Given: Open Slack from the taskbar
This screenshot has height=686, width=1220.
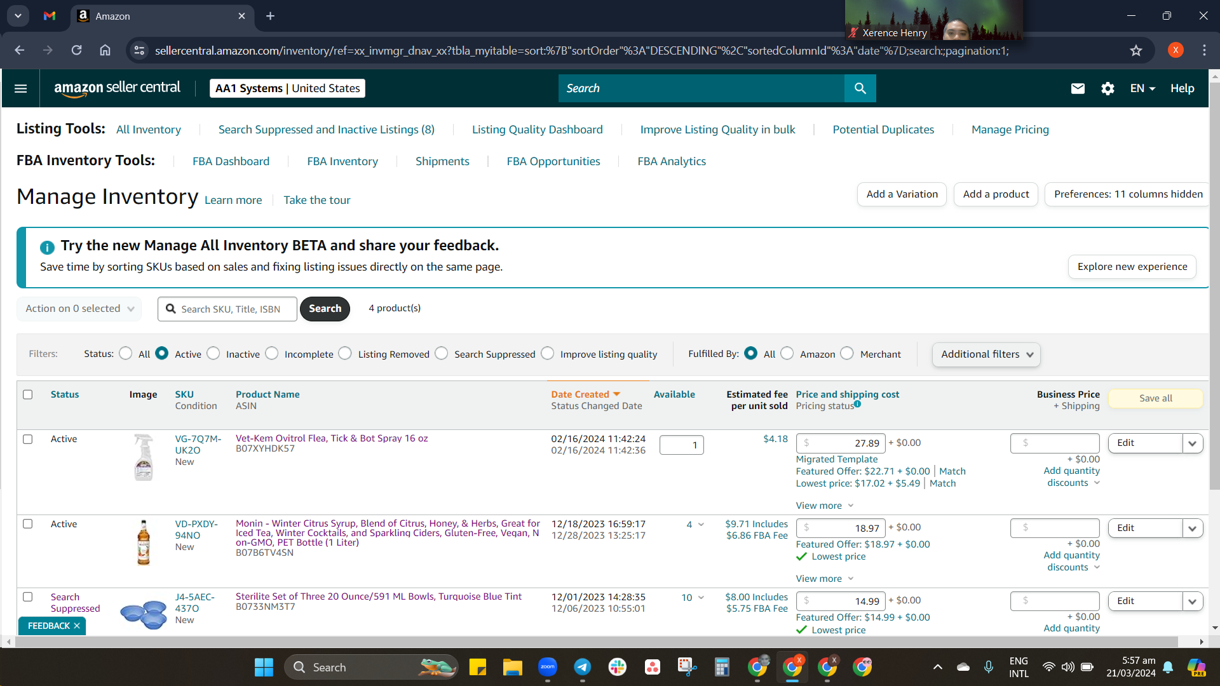Looking at the screenshot, I should (x=617, y=667).
